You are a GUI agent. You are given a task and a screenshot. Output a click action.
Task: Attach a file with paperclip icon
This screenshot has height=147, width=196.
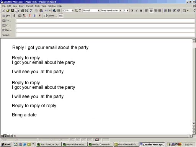tap(14, 16)
